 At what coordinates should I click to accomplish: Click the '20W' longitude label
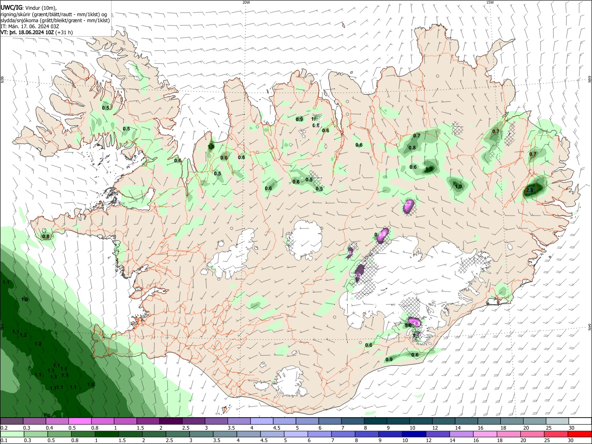point(246,2)
